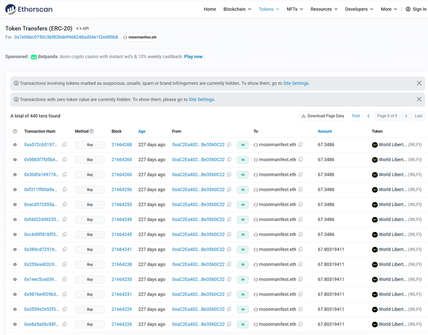
Task: Click the Age column header
Action: pos(141,132)
